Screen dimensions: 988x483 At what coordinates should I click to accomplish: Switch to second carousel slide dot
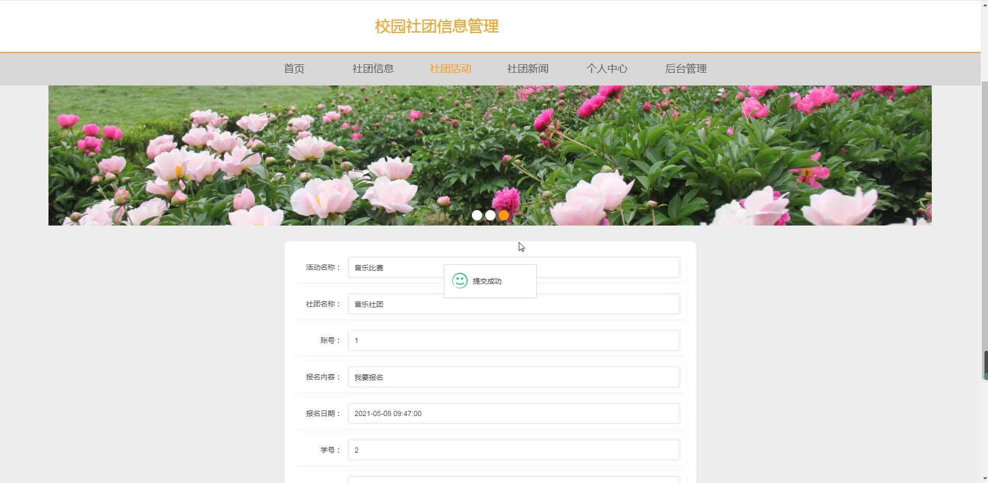(490, 215)
